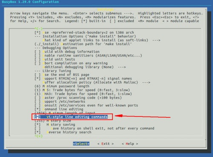Toggle vi-style line editing commands
Image resolution: width=213 pixels, height=157 pixels.
71,117
